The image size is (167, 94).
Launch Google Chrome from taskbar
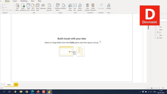pos(27,92)
